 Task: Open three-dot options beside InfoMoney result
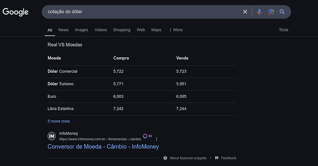[x=156, y=139]
